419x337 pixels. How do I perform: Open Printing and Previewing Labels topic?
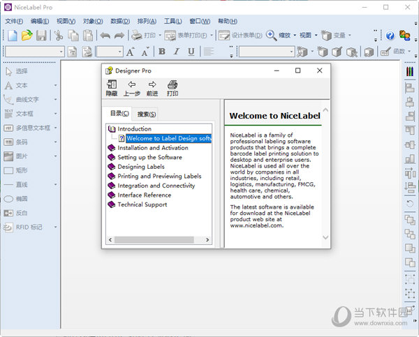click(x=155, y=176)
